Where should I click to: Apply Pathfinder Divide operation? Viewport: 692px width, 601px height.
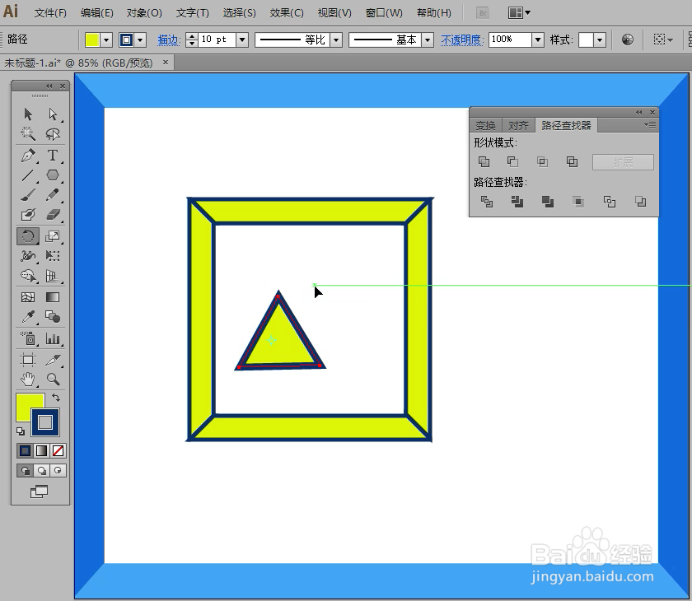pyautogui.click(x=487, y=202)
